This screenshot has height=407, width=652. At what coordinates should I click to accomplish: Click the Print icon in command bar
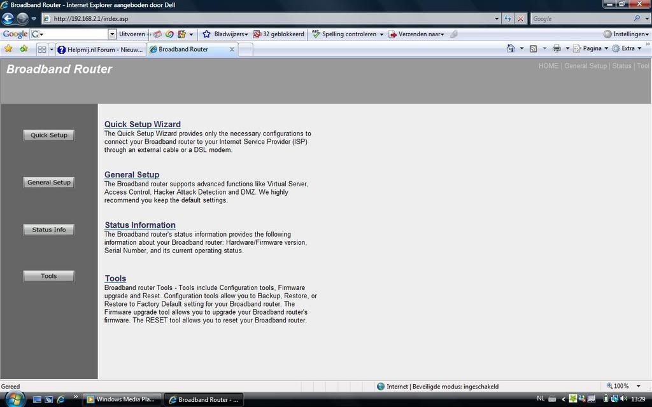click(556, 48)
